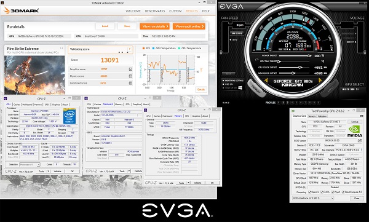
Task: Toggle the OpenCL checkbox in GPU-Z
Action: click(310, 192)
